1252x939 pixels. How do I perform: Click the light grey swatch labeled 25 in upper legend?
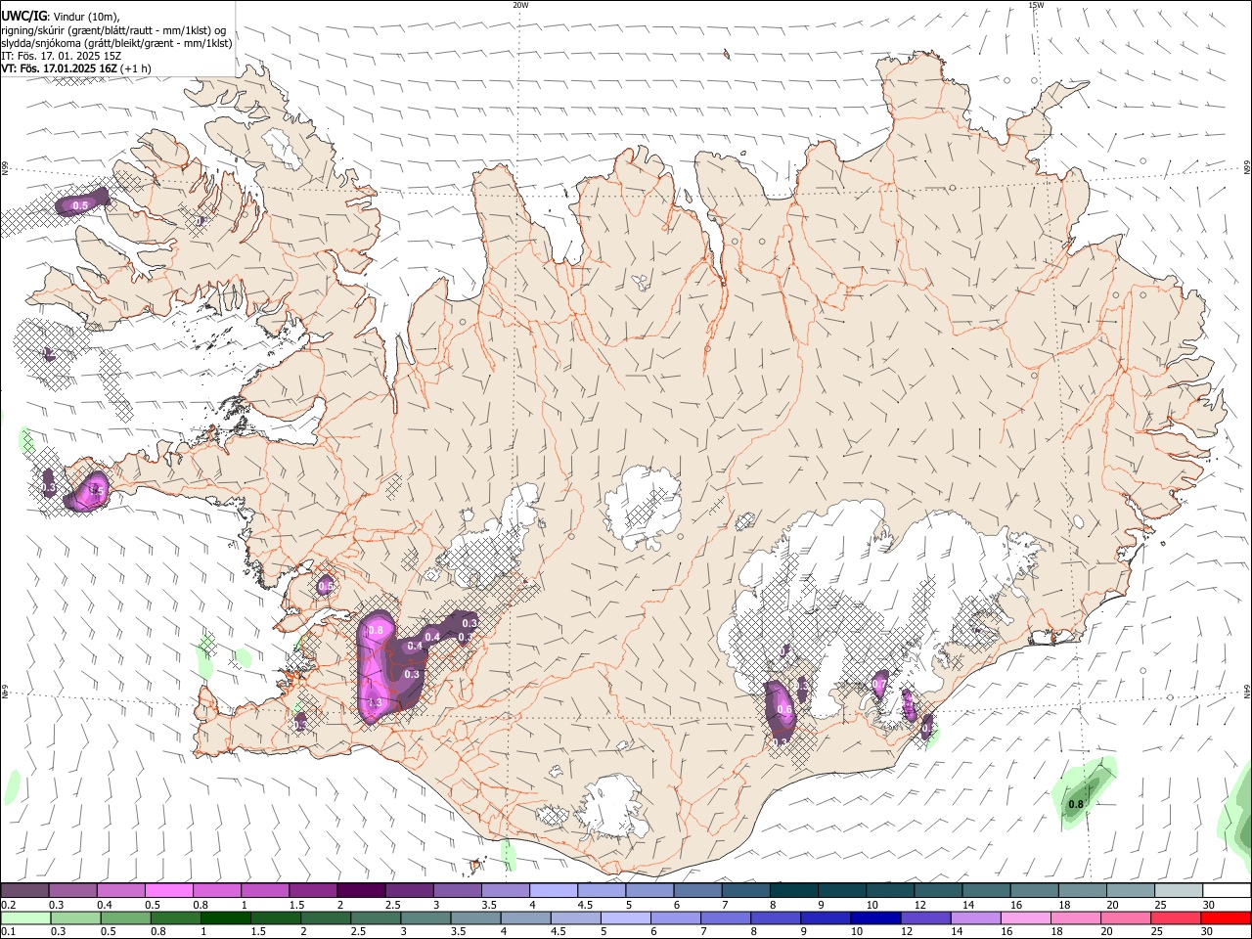coord(1179,891)
